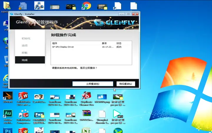The width and height of the screenshot is (212, 133).
Task: Select the Shanghai Zhaoxin file icon
Action: [x=102, y=117]
